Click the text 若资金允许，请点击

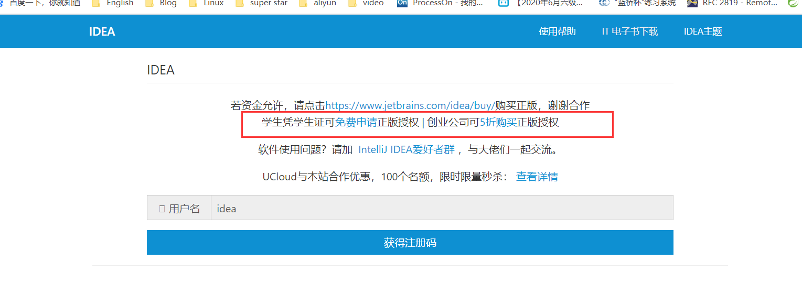tap(278, 105)
